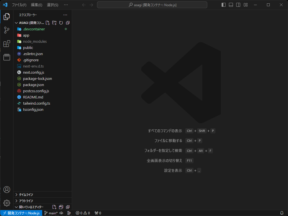Go forward using the navigation arrow
This screenshot has width=288, height=216.
pos(91,5)
